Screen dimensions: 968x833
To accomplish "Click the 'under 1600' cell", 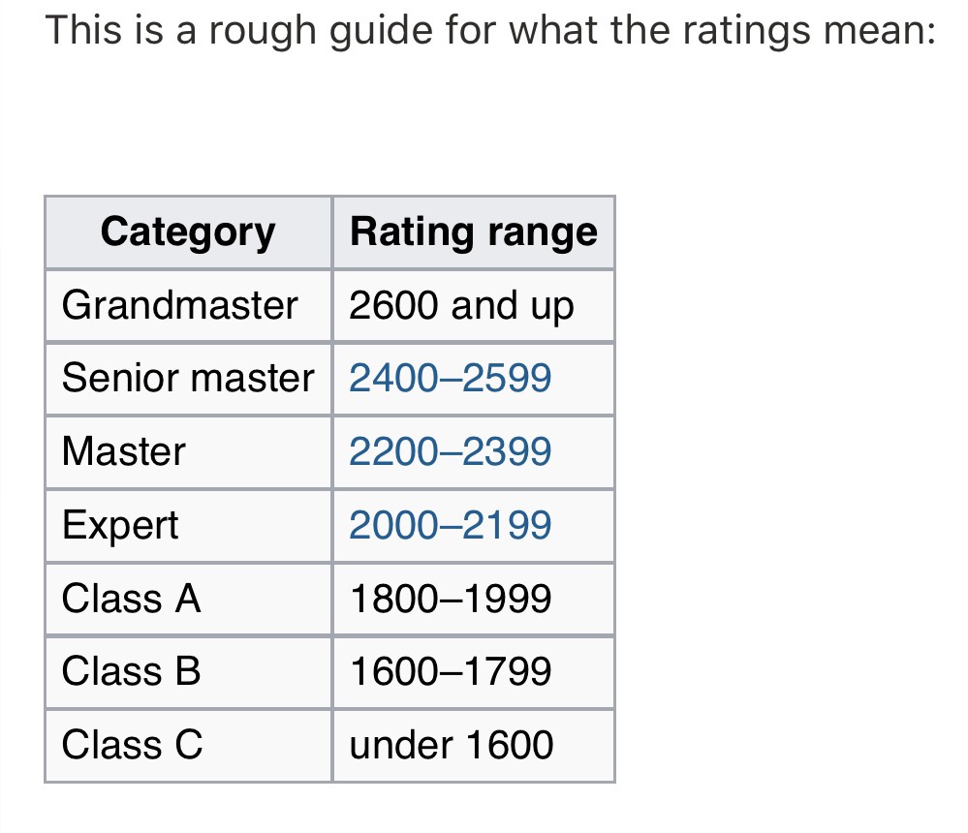I will (x=452, y=746).
